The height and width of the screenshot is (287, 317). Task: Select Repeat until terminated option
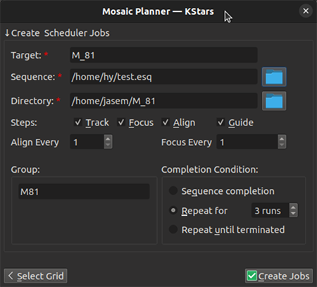pyautogui.click(x=173, y=229)
